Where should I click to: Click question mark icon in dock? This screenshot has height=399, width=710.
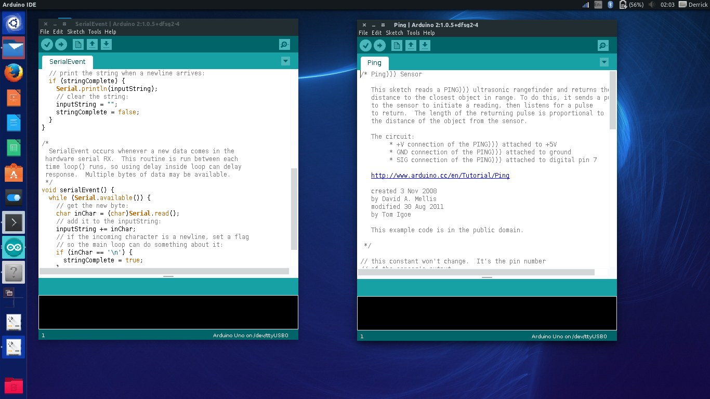[14, 272]
